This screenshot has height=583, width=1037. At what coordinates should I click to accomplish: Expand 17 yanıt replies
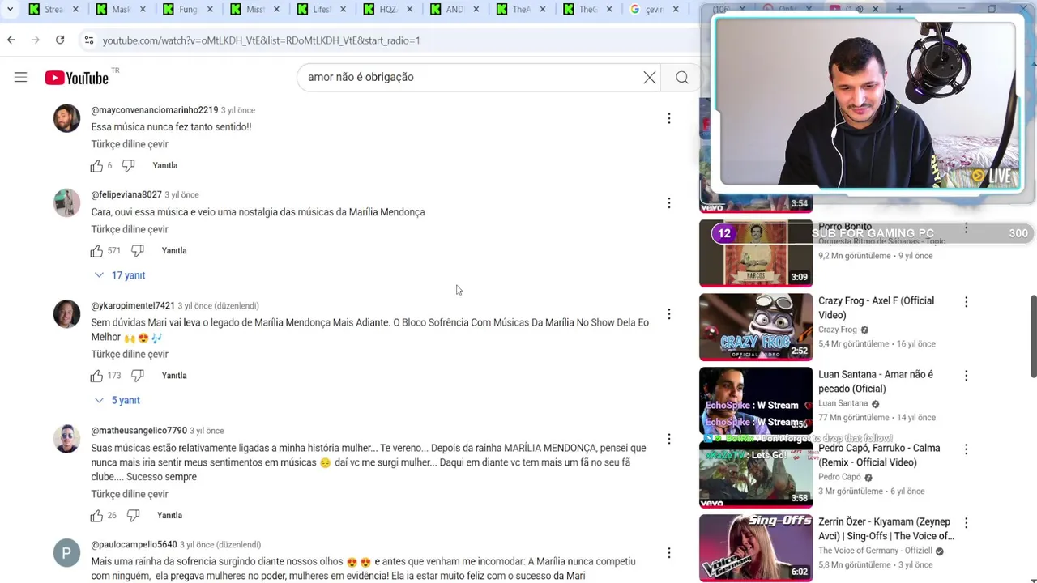click(x=120, y=275)
